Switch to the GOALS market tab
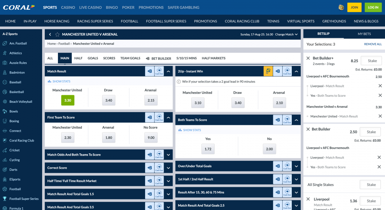The width and height of the screenshot is (385, 210). (93, 58)
